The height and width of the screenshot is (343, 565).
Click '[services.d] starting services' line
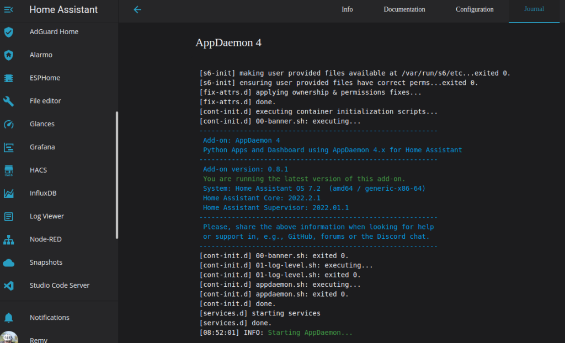(260, 313)
